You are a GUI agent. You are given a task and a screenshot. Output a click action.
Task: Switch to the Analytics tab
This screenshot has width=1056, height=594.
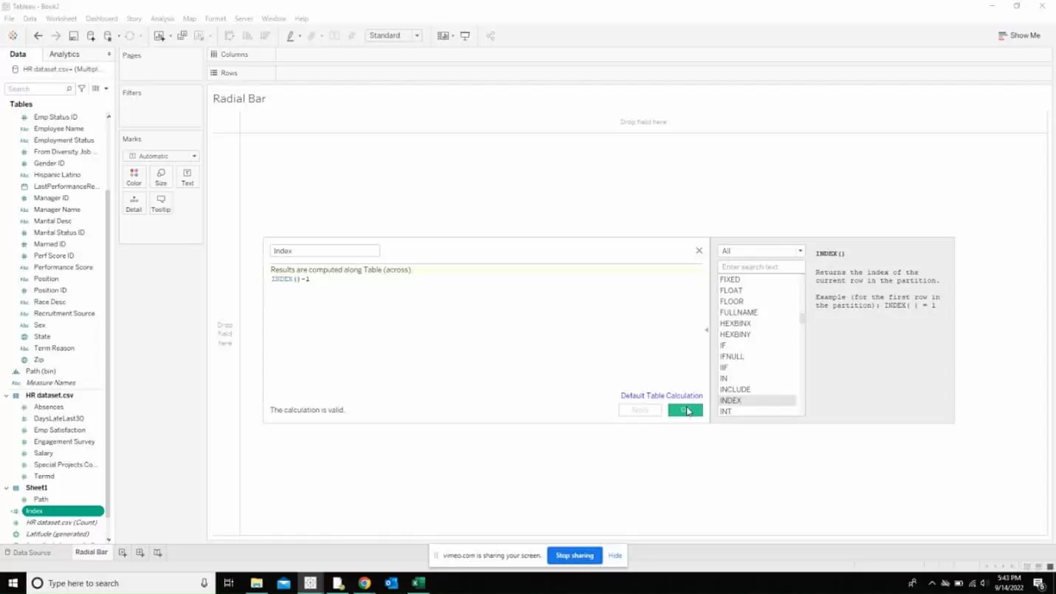[x=64, y=54]
